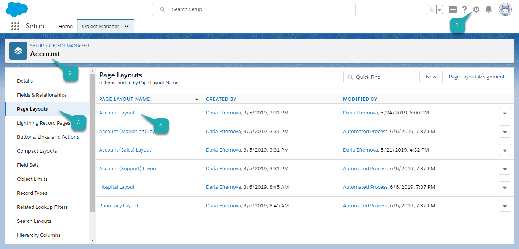
Task: Expand the Object Manager tab dropdown chevron
Action: [x=127, y=26]
